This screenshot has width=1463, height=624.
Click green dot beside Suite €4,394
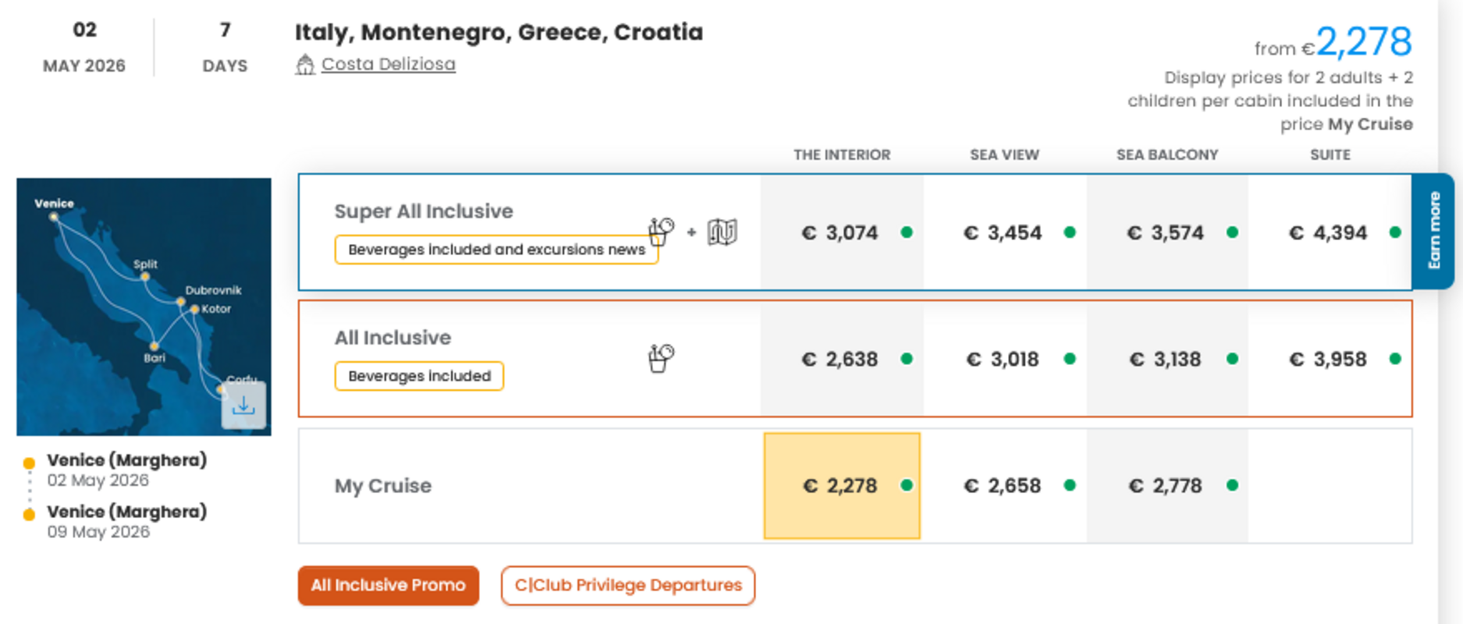coord(1395,232)
